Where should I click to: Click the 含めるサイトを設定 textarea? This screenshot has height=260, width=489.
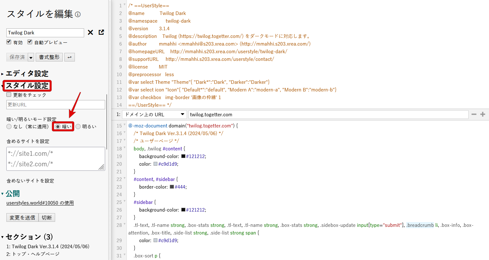coord(56,159)
